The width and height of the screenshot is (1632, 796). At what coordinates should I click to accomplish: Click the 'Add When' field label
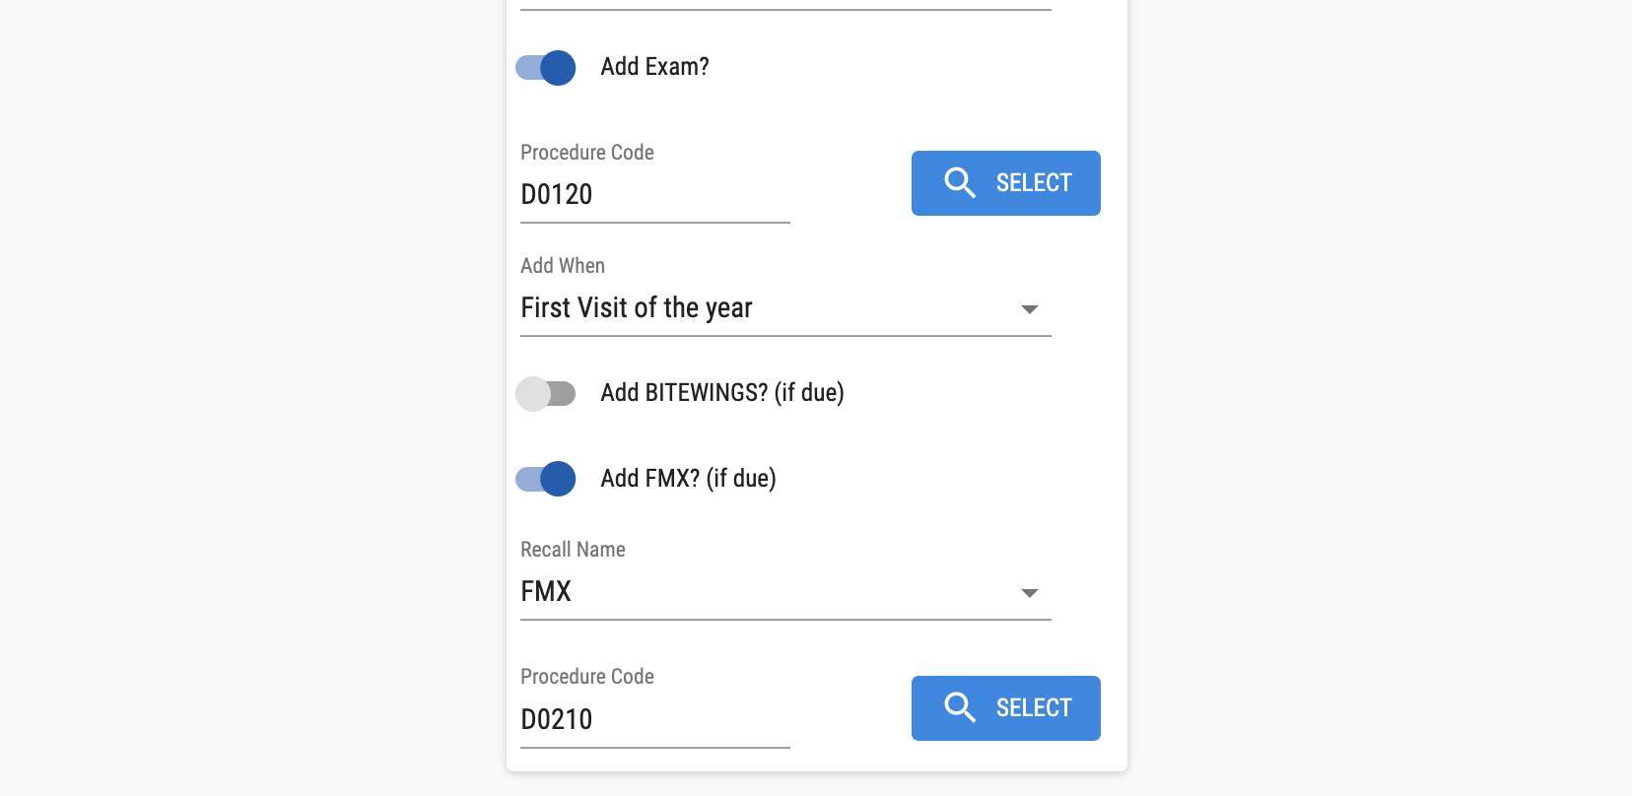pyautogui.click(x=562, y=266)
